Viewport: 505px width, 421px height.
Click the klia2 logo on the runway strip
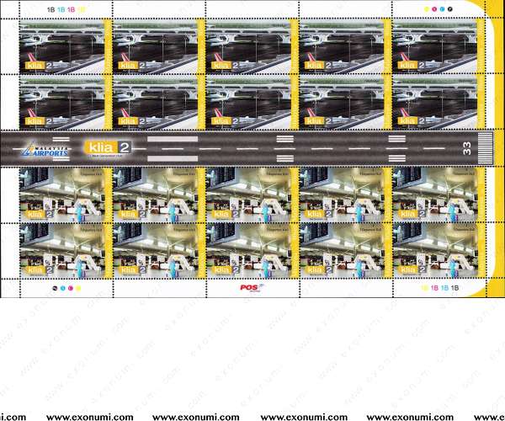pos(109,148)
